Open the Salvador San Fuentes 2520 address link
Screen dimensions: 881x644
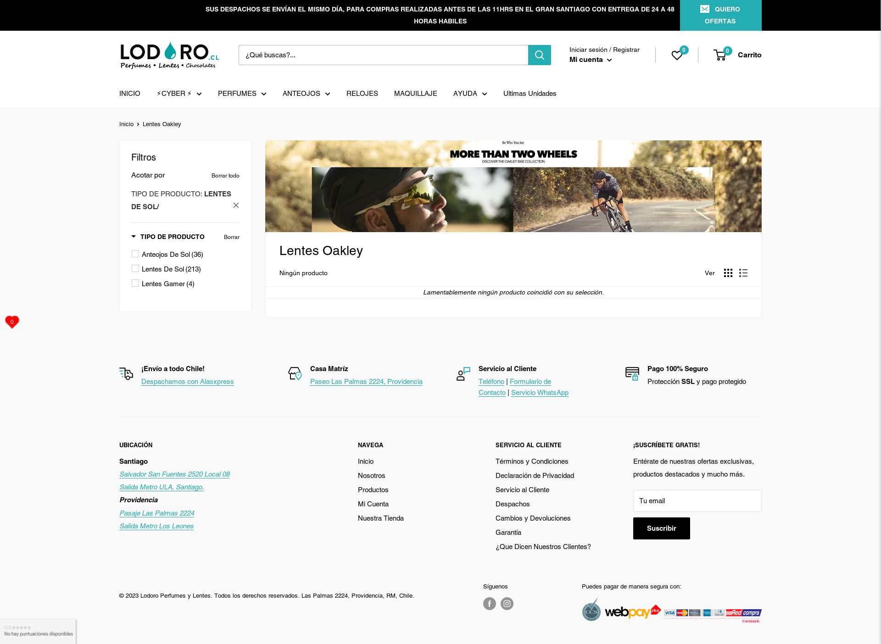[x=174, y=474]
